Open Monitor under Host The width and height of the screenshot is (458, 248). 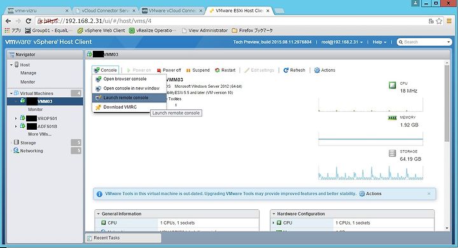[x=28, y=82]
